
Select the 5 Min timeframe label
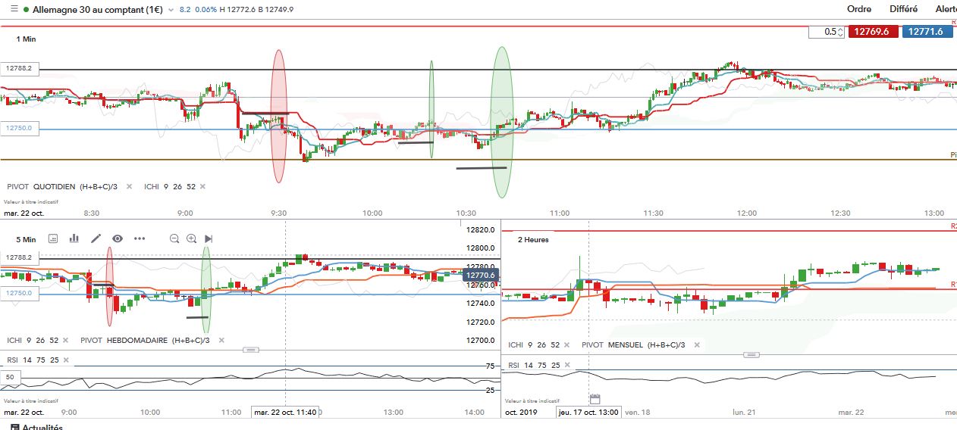26,239
